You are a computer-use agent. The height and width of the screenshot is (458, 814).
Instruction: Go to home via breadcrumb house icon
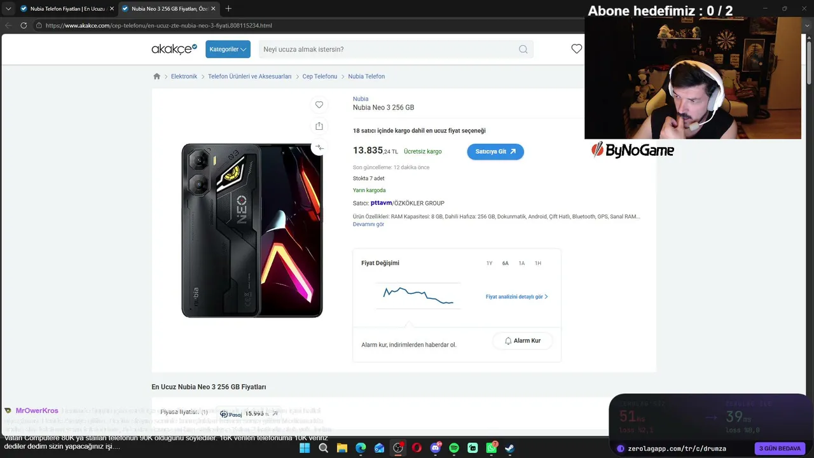(x=157, y=76)
